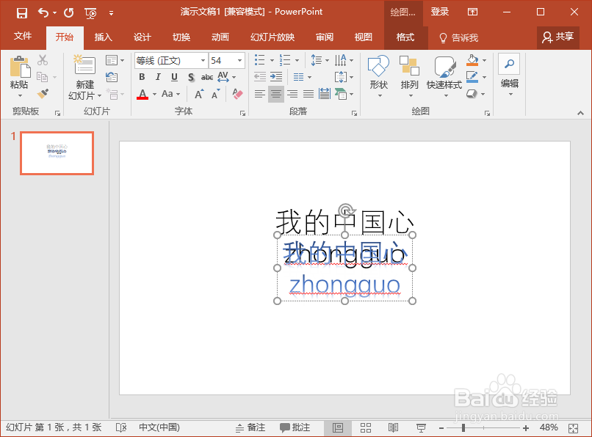Click the 新建幻灯片 icon
592x437 pixels.
(84, 65)
